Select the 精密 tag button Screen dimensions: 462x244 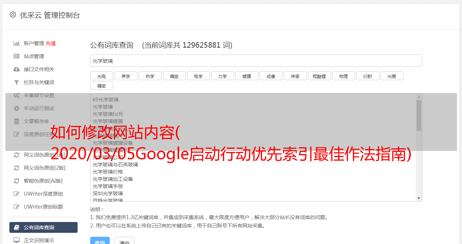tap(101, 86)
